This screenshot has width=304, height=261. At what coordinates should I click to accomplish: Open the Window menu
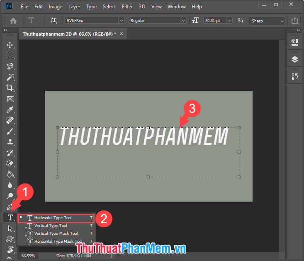pyautogui.click(x=177, y=7)
